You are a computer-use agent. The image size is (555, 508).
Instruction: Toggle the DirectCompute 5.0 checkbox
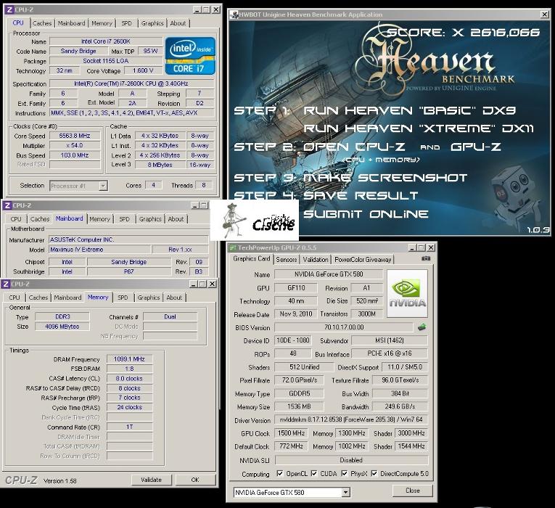(374, 473)
